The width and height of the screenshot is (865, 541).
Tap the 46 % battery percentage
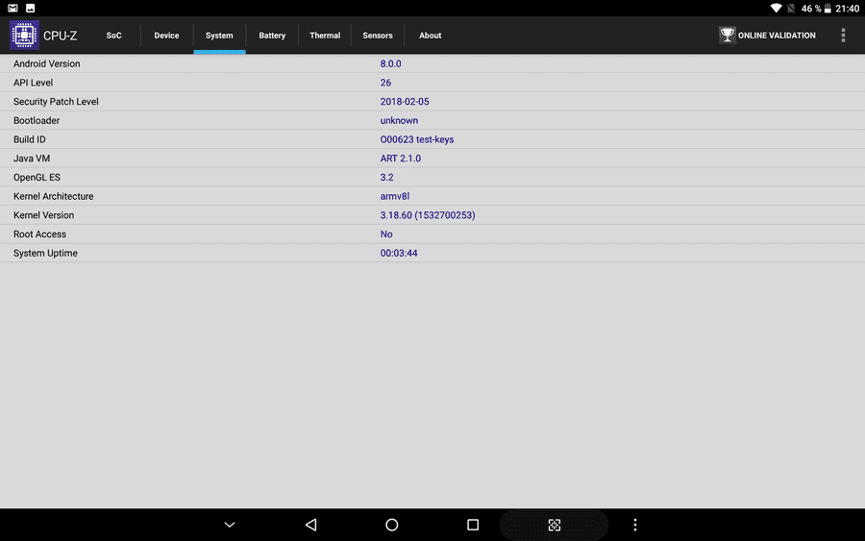click(811, 9)
